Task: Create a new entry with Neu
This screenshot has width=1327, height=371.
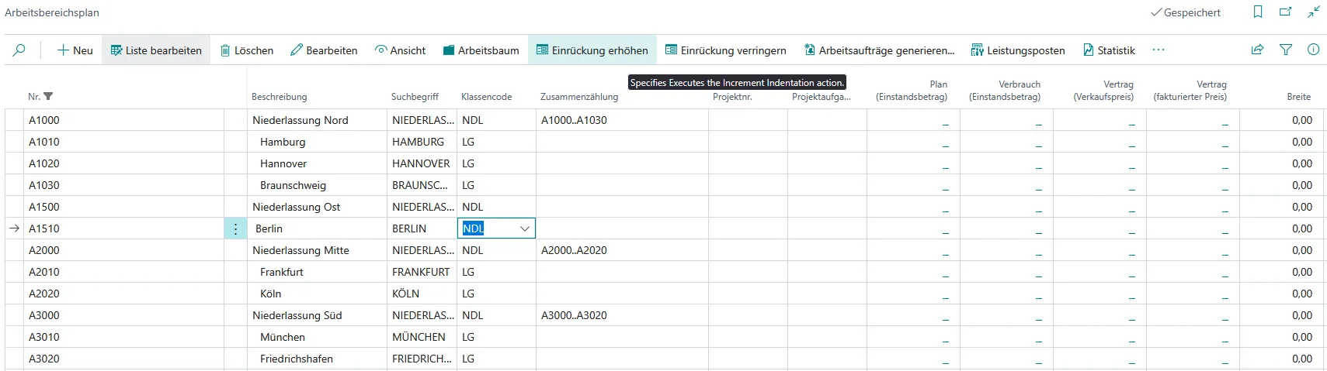Action: [x=75, y=50]
